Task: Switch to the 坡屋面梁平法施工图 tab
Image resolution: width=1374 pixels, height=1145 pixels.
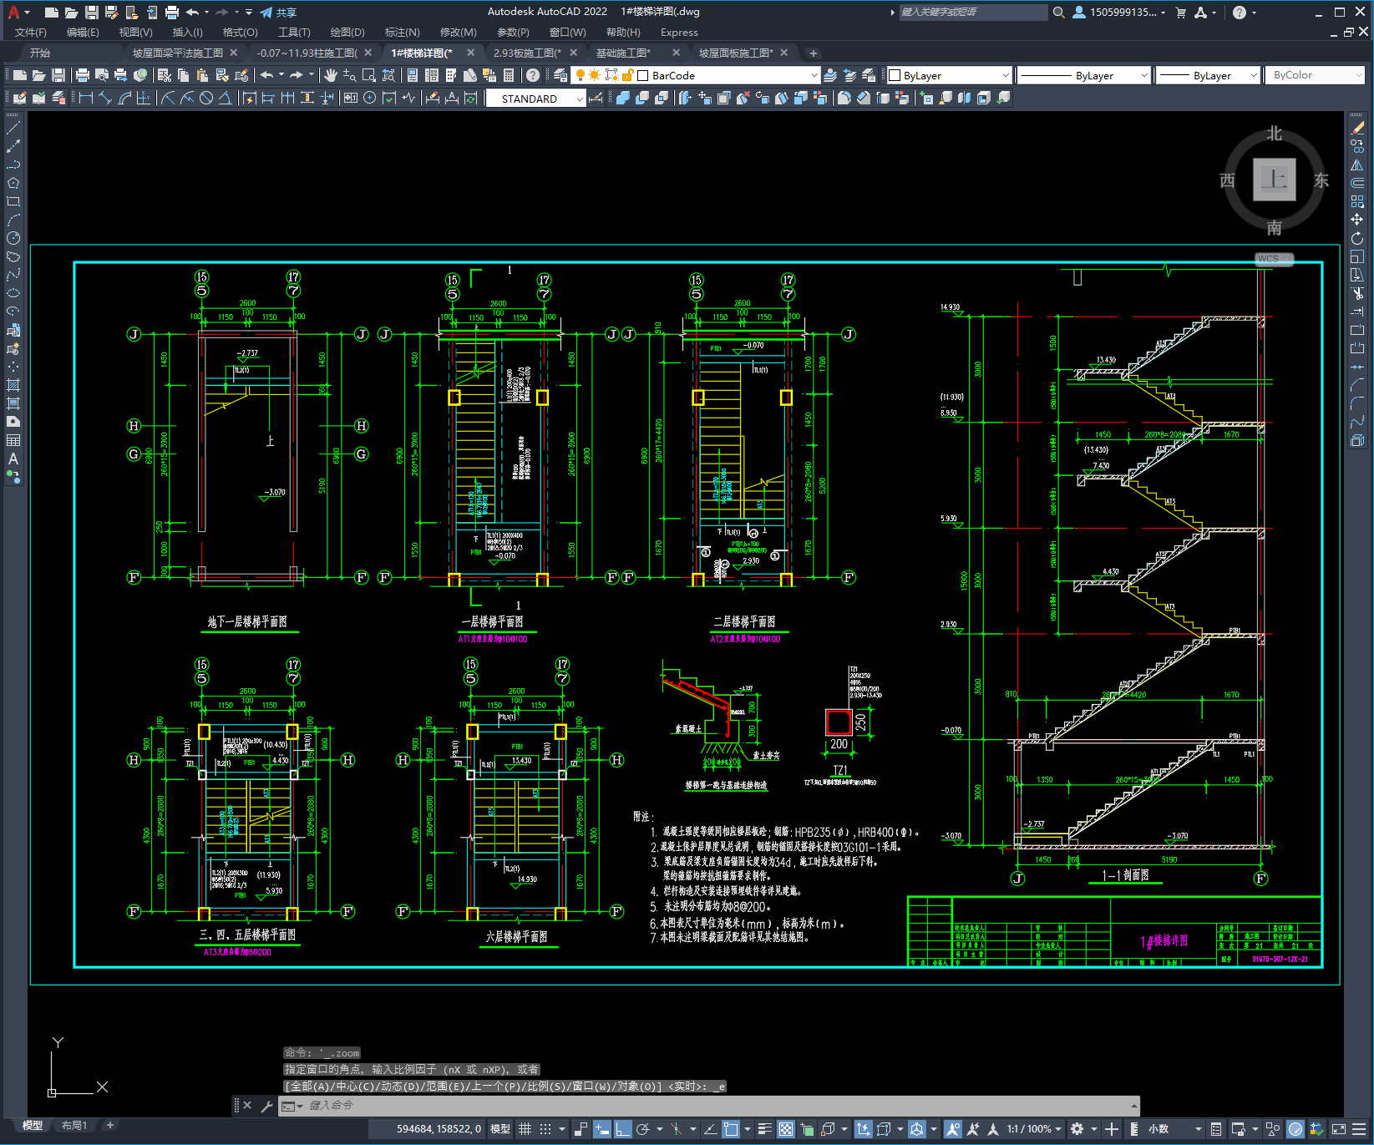Action: (178, 53)
